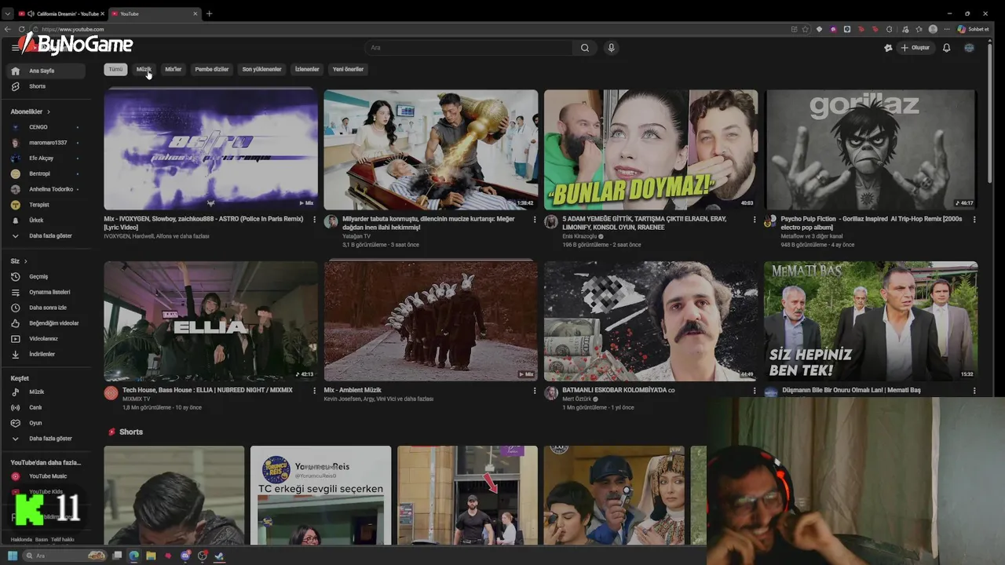Open the ASTRO Police In Paris Remix thumbnail
Viewport: 1005px width, 565px height.
(x=211, y=149)
